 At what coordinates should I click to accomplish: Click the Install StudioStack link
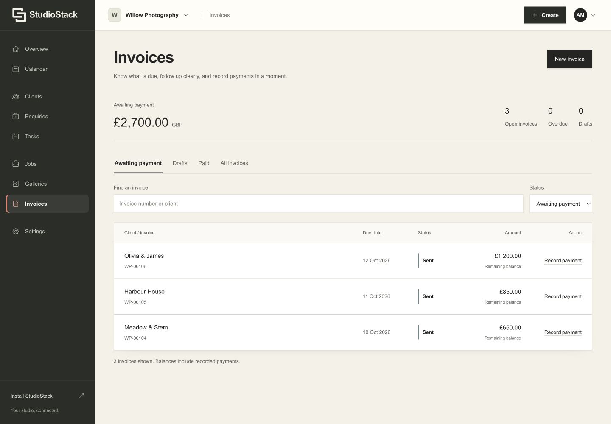point(48,396)
